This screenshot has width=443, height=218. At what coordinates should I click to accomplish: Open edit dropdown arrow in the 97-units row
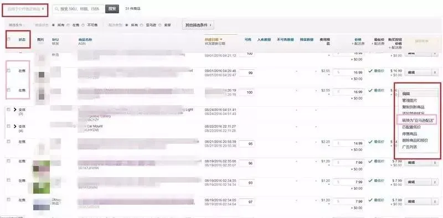[x=435, y=201]
